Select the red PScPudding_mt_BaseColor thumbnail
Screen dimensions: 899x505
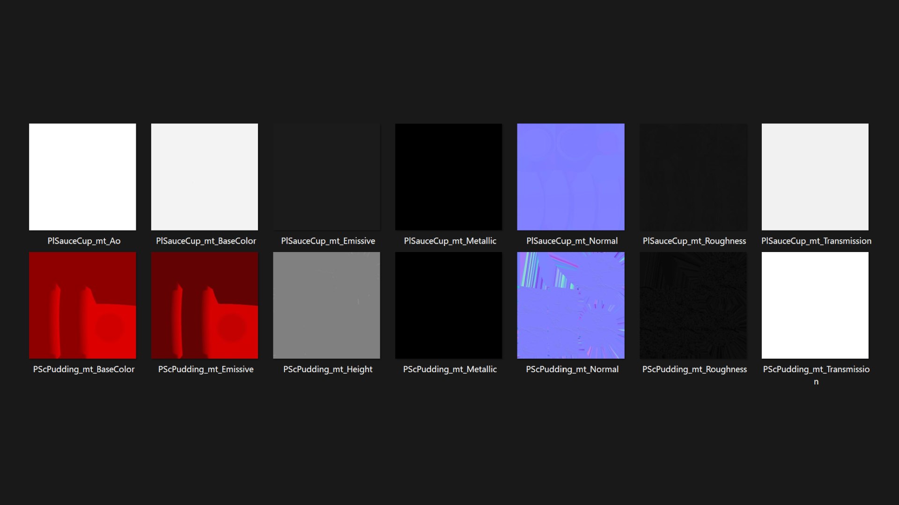click(82, 305)
